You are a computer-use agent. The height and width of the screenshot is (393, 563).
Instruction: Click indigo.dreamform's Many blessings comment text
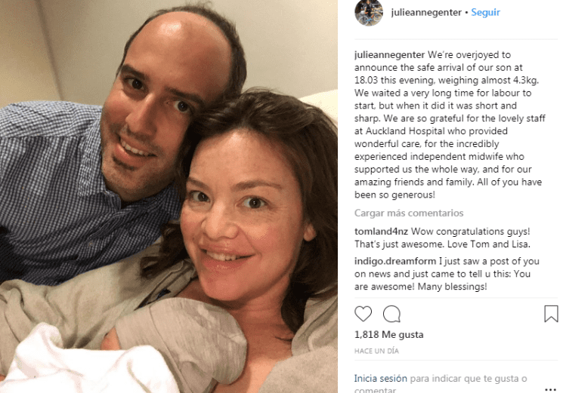coord(447,274)
